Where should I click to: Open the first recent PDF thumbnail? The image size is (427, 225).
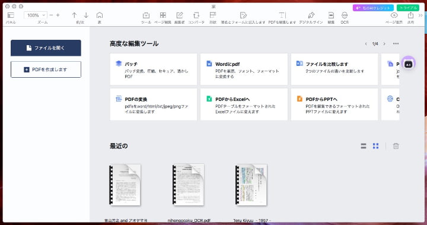coord(125,185)
